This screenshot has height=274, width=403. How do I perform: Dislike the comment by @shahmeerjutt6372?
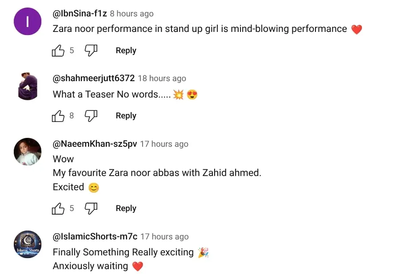(x=91, y=116)
